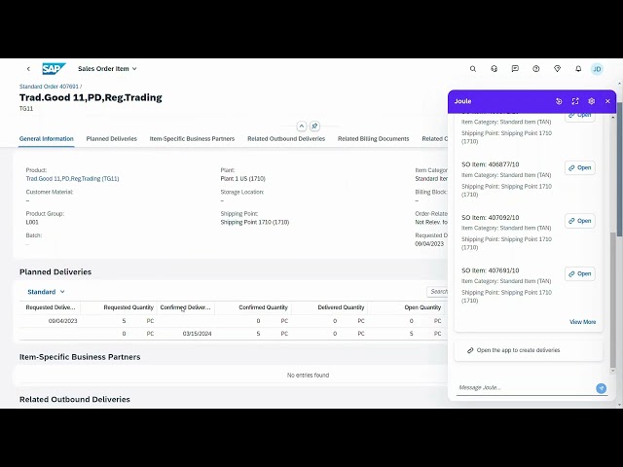This screenshot has height=467, width=623.
Task: Close the Joule panel
Action: pos(607,101)
